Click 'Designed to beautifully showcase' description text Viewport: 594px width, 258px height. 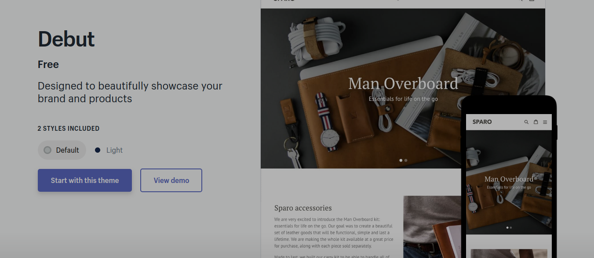click(130, 92)
